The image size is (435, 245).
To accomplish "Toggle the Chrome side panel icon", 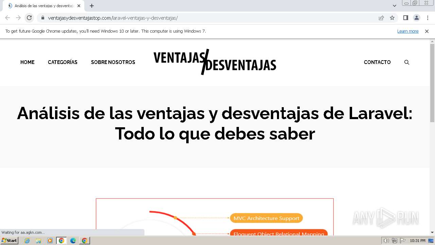I will (405, 18).
